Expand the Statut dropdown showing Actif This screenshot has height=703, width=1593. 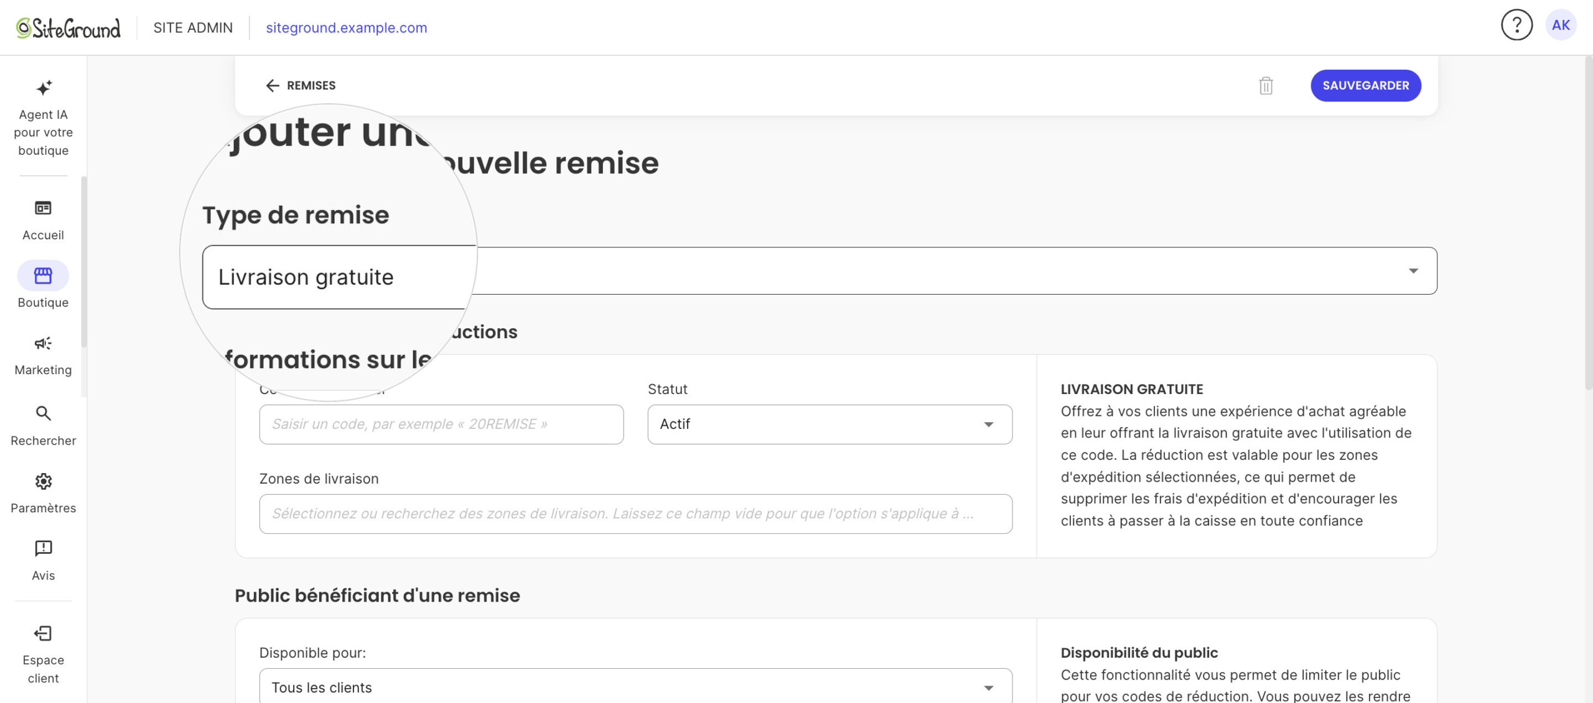point(829,425)
